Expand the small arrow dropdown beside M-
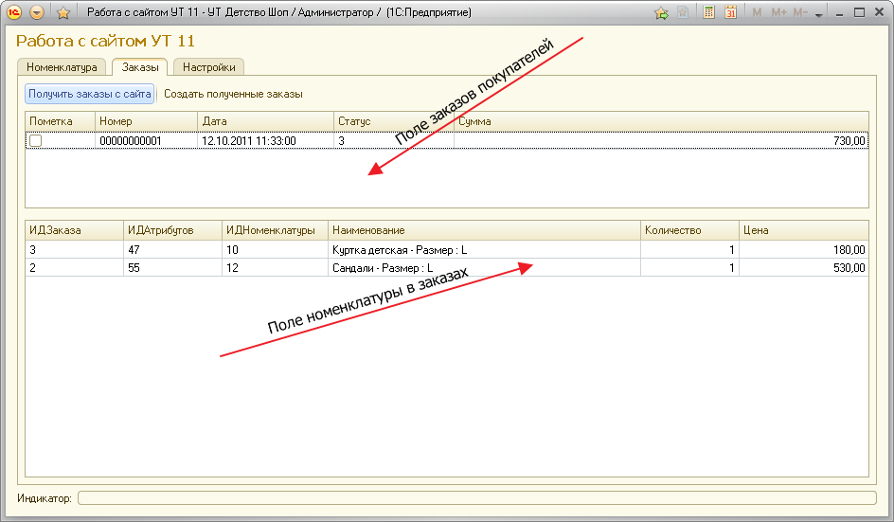Viewport: 894px width, 522px height. [818, 14]
